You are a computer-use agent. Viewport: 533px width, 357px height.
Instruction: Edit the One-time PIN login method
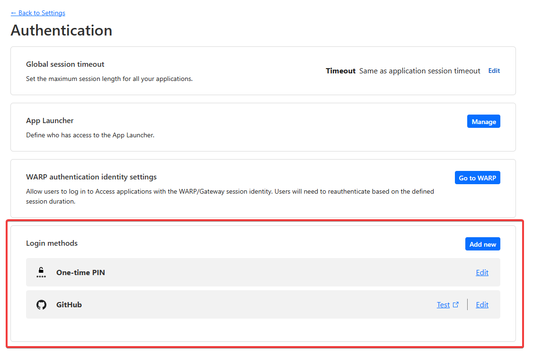pos(482,272)
